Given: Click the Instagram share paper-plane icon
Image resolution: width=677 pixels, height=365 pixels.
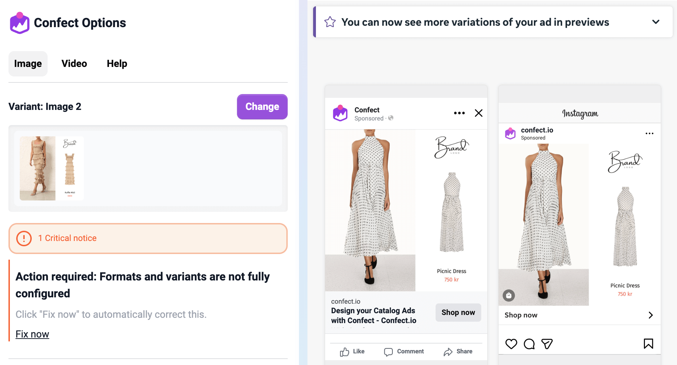Looking at the screenshot, I should point(547,344).
